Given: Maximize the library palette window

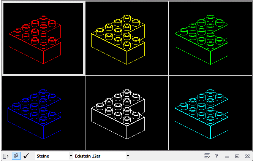Looking at the screenshot, I should coord(237,156).
